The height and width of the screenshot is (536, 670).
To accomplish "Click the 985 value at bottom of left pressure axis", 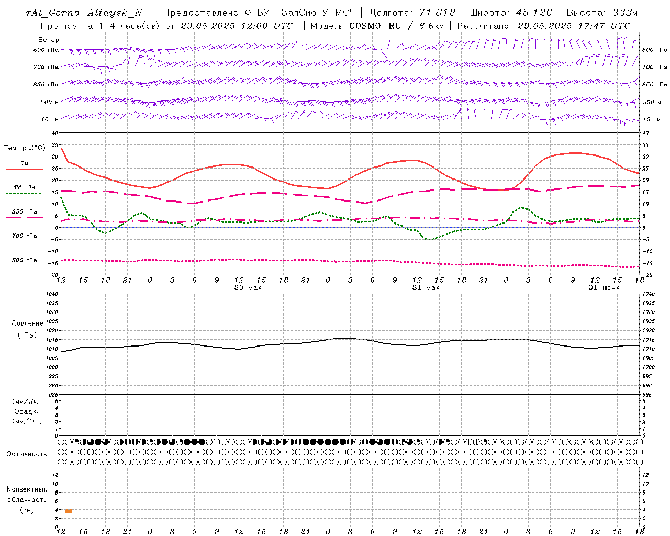I will [52, 395].
